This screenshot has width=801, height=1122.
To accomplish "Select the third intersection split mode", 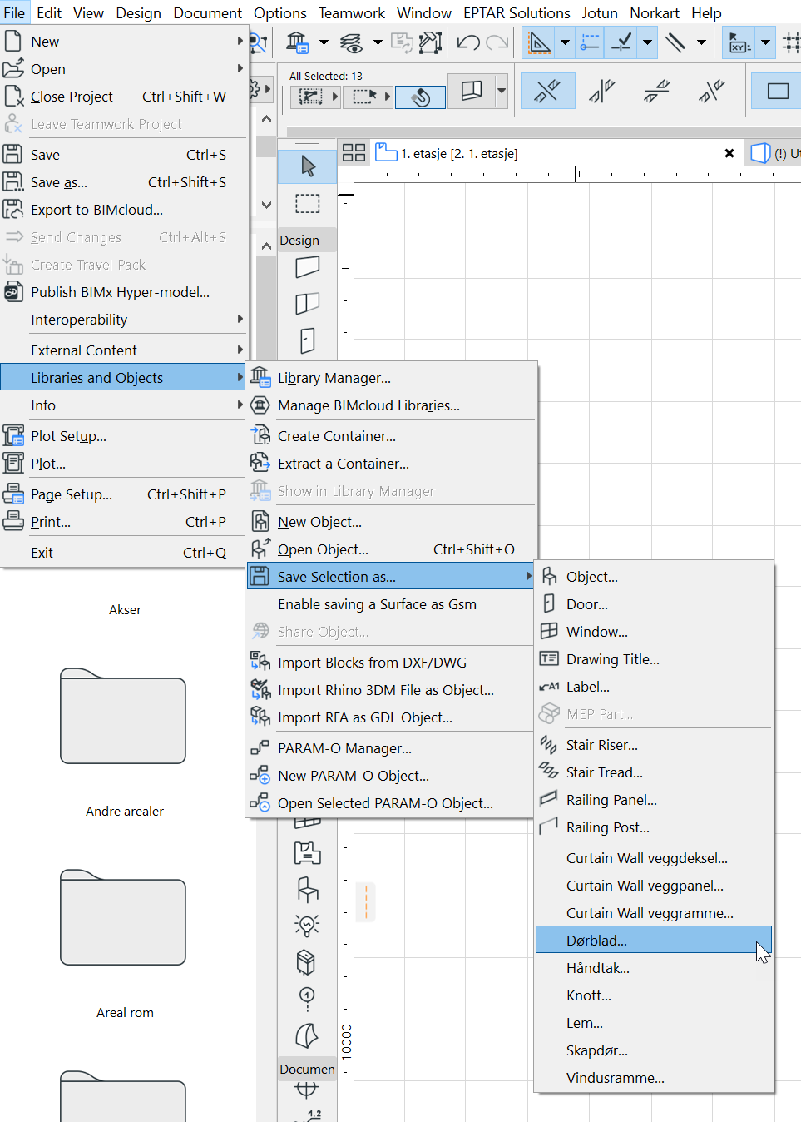I will pos(656,91).
